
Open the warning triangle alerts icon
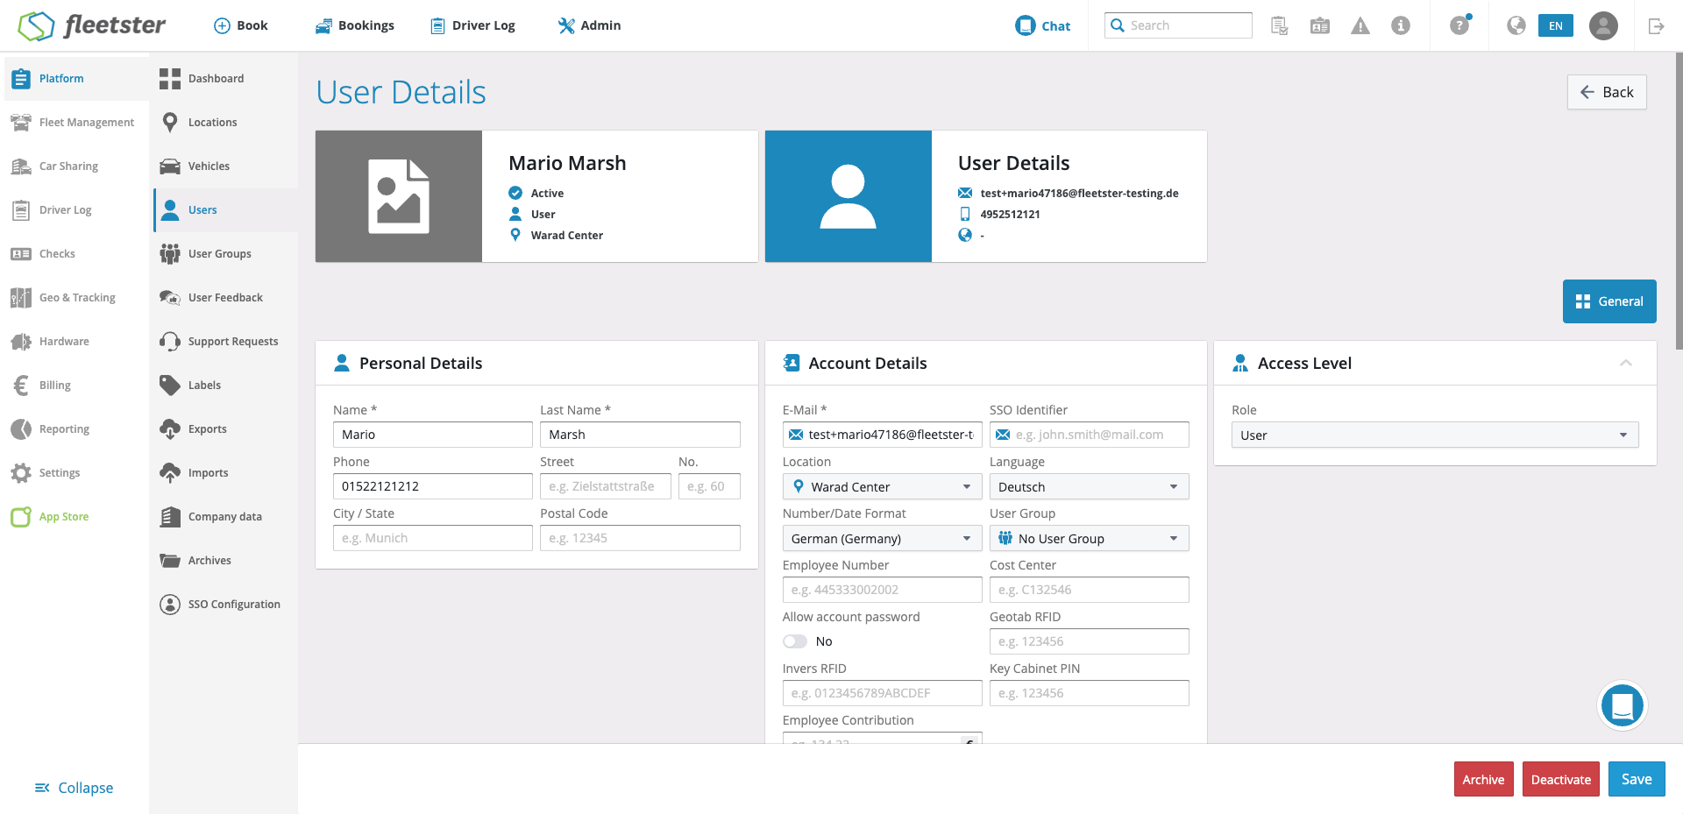click(1360, 25)
